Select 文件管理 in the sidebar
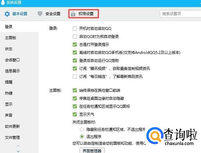 click(12, 138)
